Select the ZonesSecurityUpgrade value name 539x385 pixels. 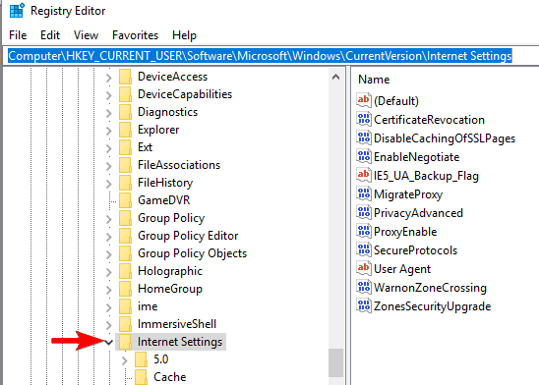pos(433,306)
